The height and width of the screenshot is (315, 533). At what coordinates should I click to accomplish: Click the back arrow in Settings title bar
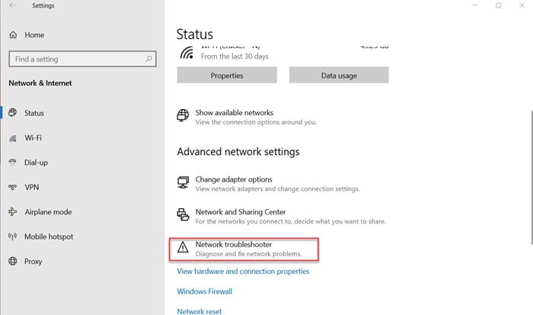point(12,5)
